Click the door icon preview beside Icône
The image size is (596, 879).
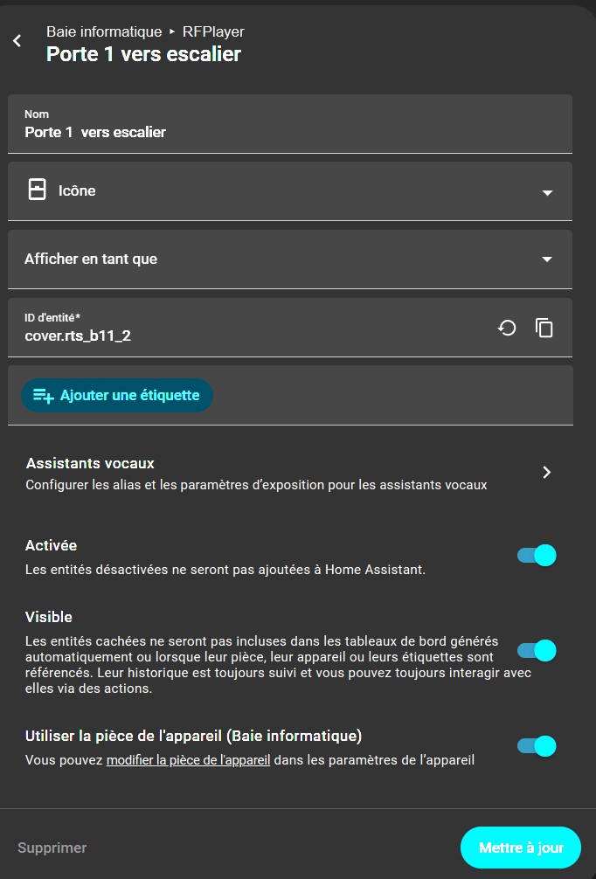tap(37, 190)
